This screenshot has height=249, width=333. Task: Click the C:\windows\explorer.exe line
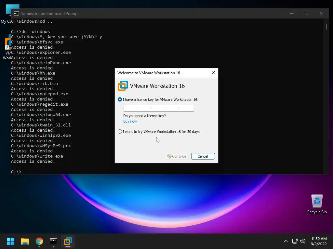[41, 52]
